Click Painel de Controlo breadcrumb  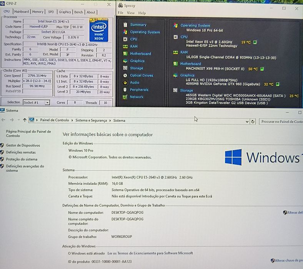55,120
